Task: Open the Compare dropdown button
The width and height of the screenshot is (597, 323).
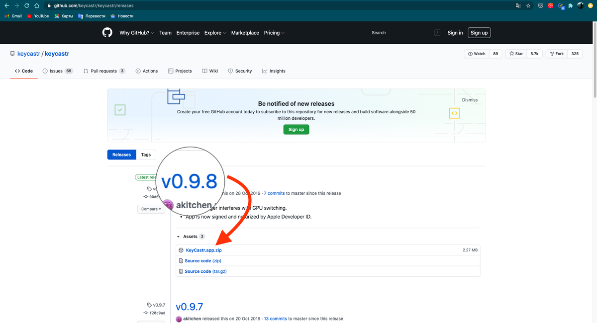Action: (x=151, y=209)
